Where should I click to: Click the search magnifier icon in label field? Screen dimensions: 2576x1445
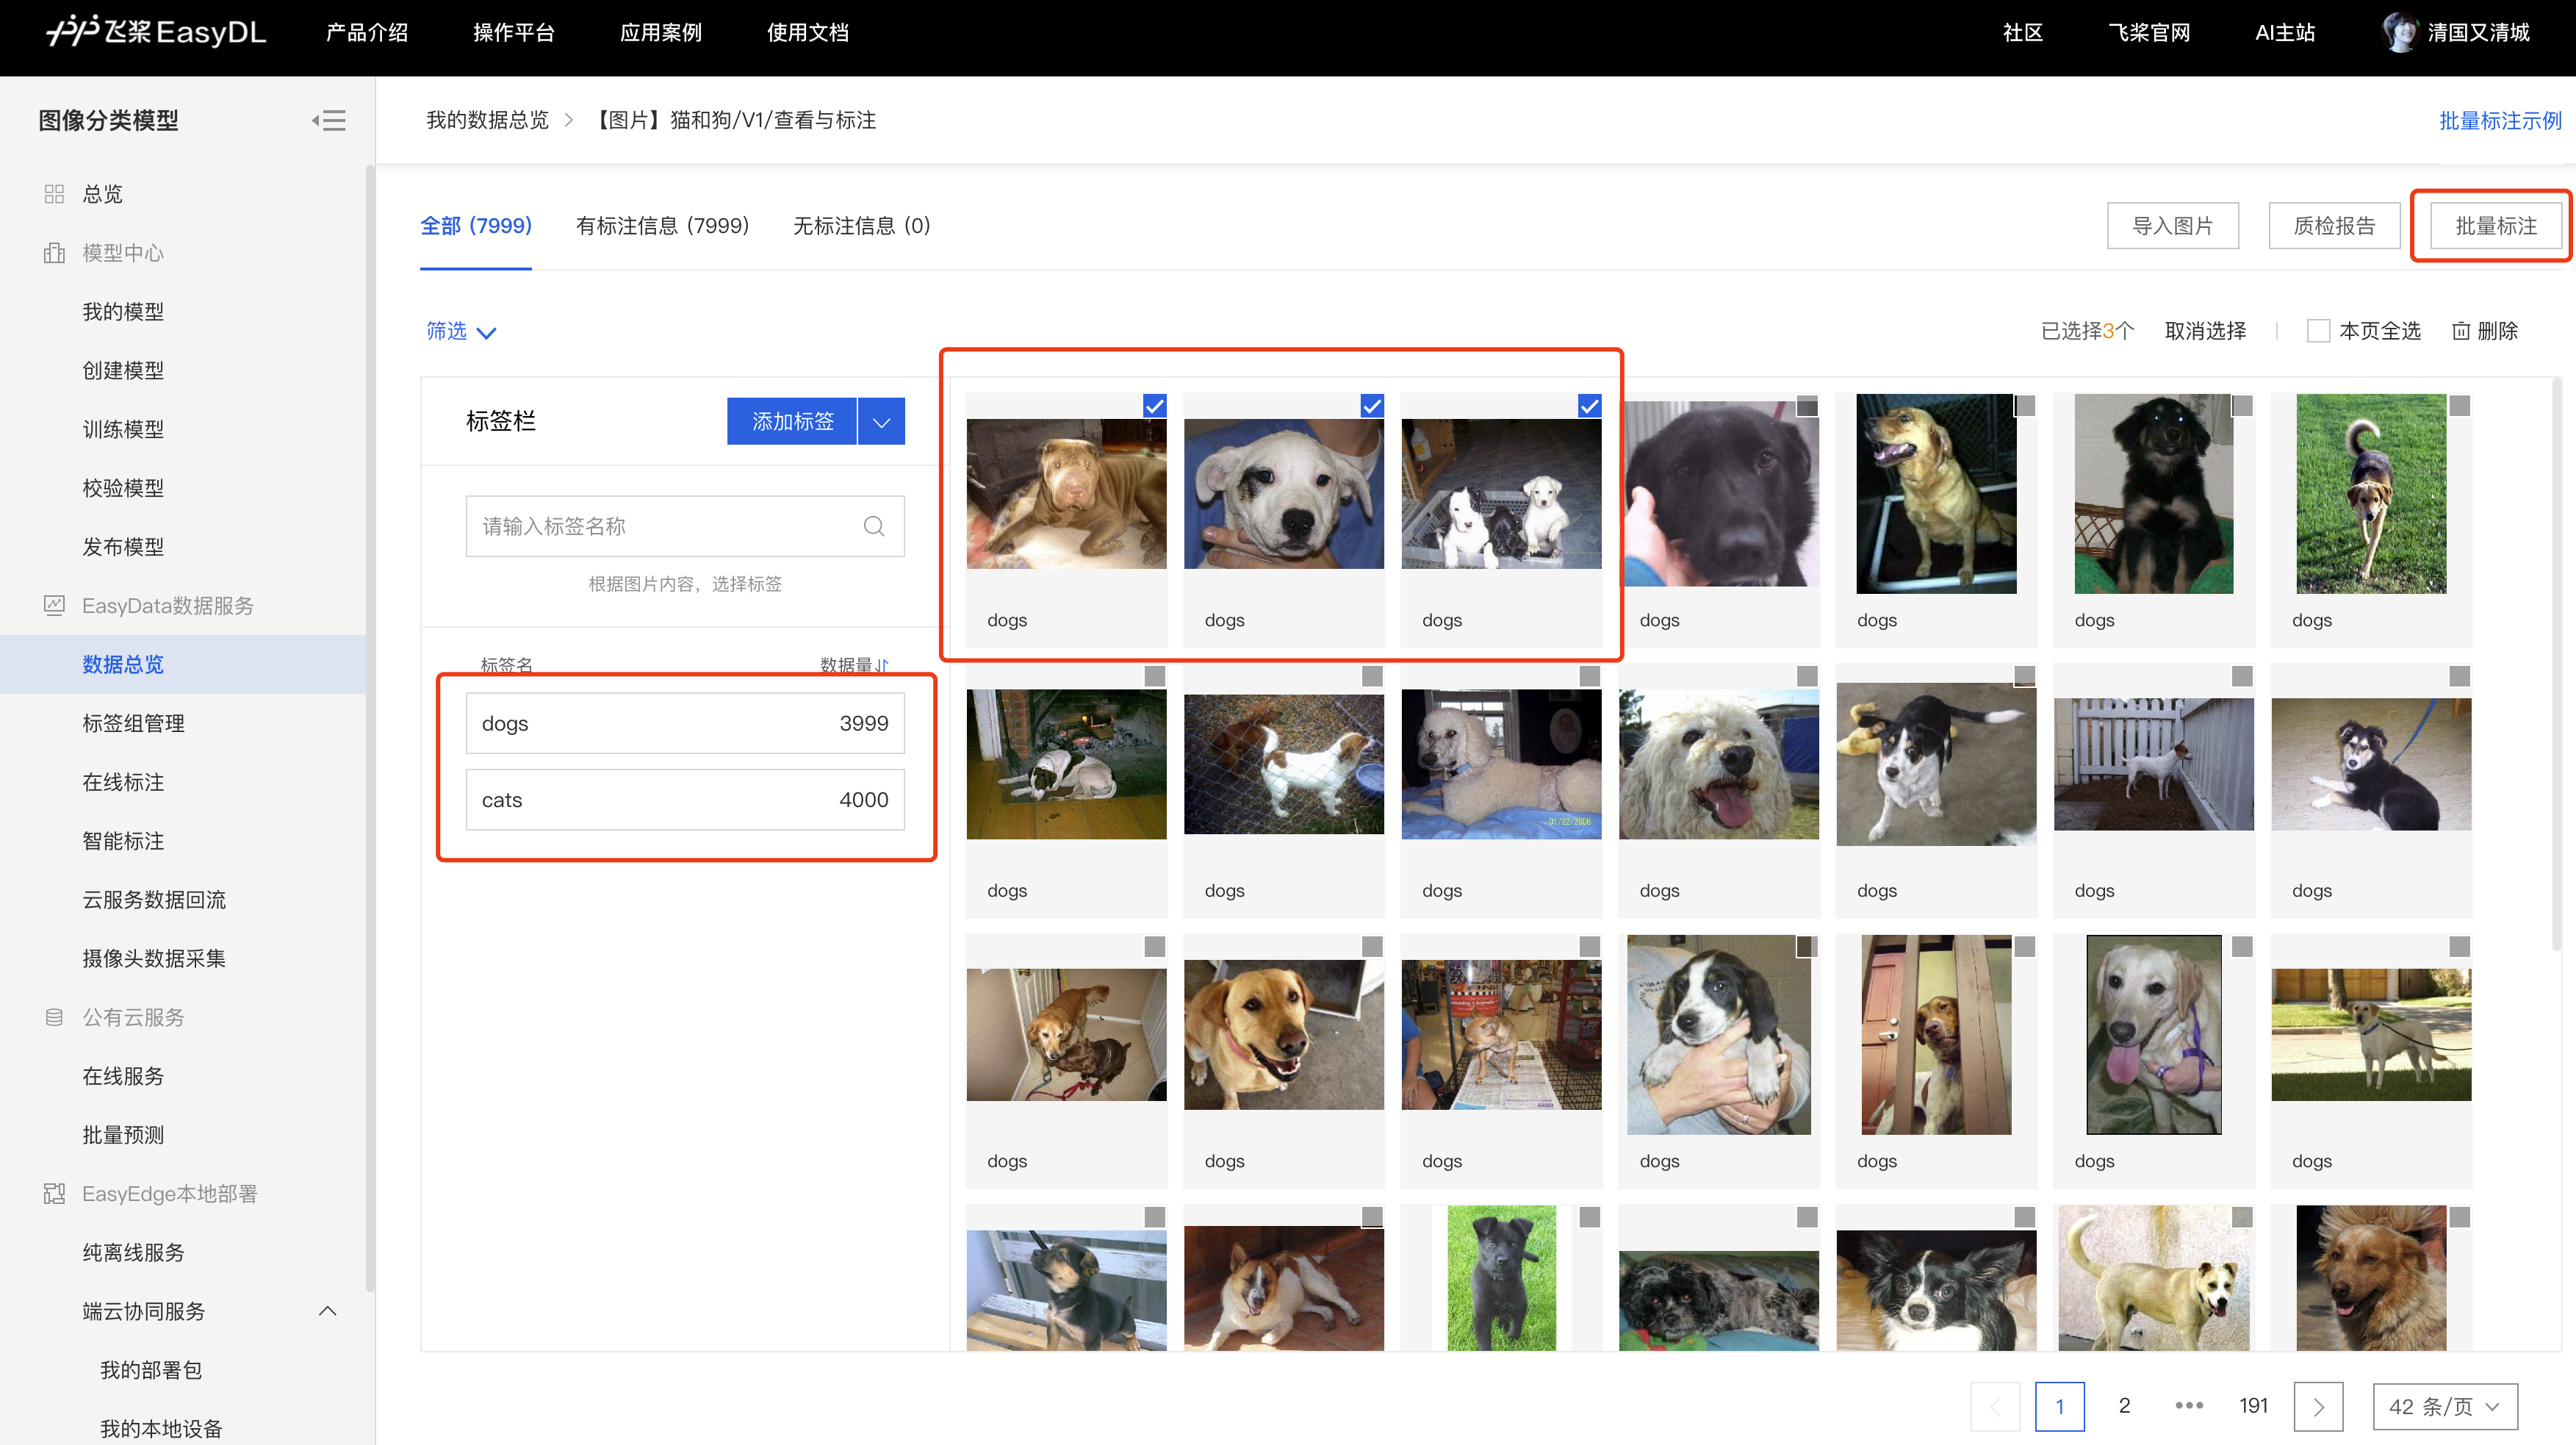(874, 526)
